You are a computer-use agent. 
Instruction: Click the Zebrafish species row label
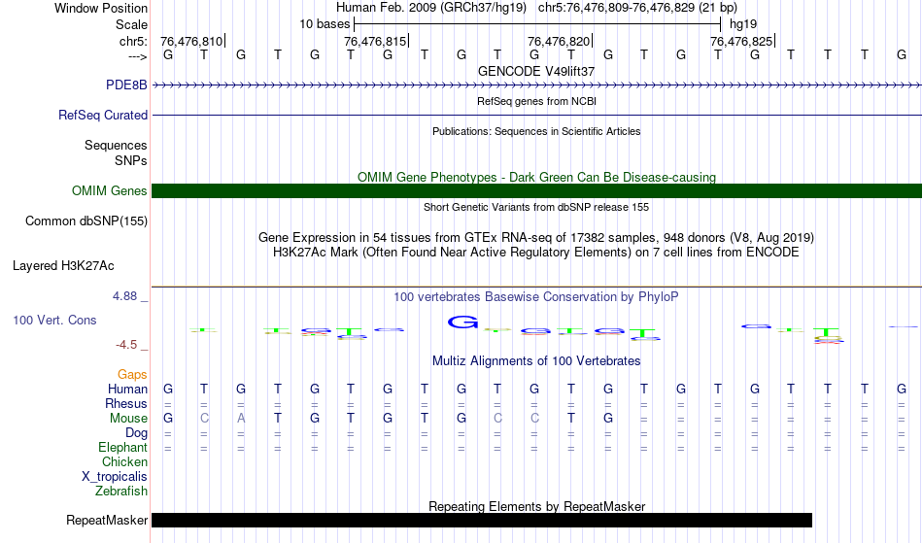(x=121, y=491)
